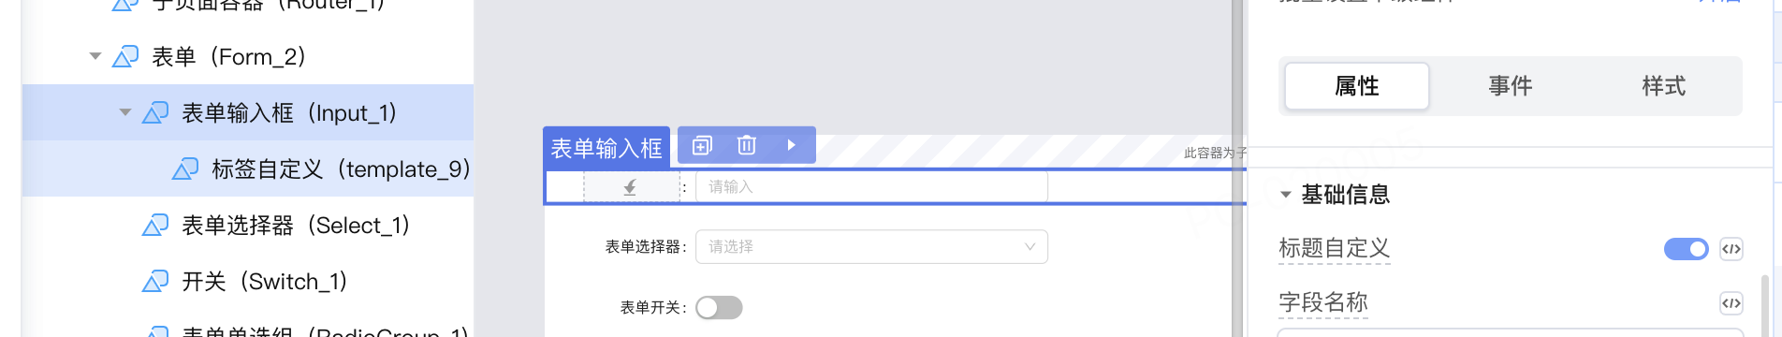This screenshot has height=337, width=1782.
Task: Click the component icon beside 表单 (Form_2)
Action: point(125,57)
